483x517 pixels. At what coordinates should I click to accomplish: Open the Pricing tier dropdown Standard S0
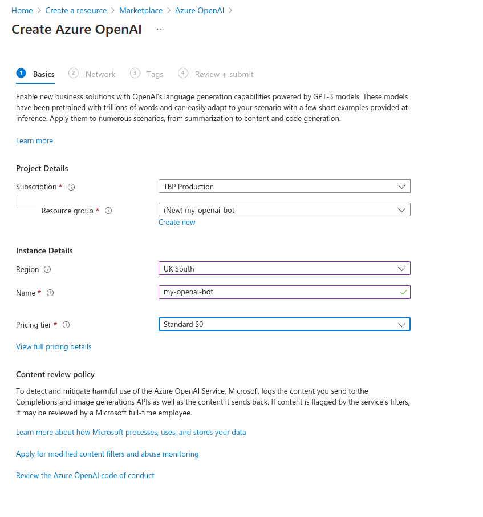tap(285, 324)
